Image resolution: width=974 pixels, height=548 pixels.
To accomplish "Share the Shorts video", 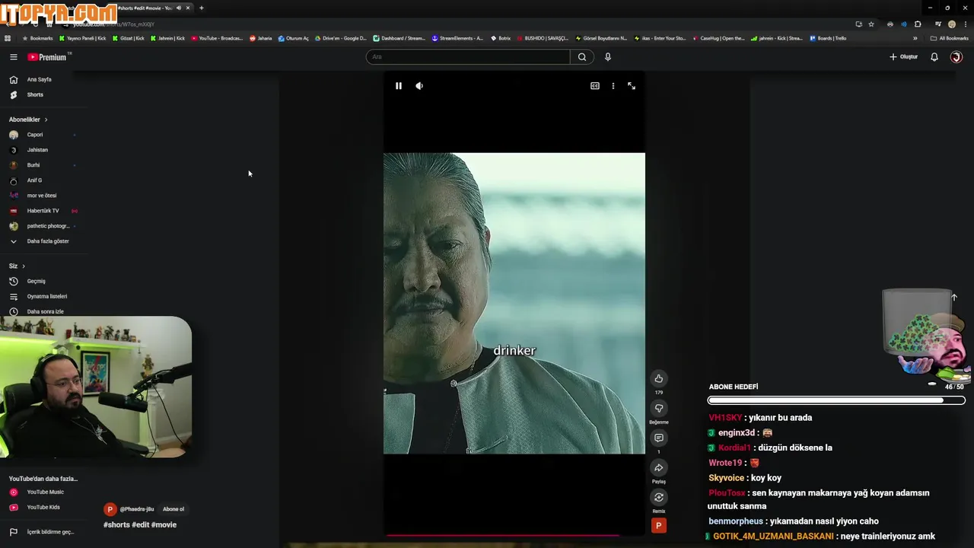I will (x=659, y=467).
